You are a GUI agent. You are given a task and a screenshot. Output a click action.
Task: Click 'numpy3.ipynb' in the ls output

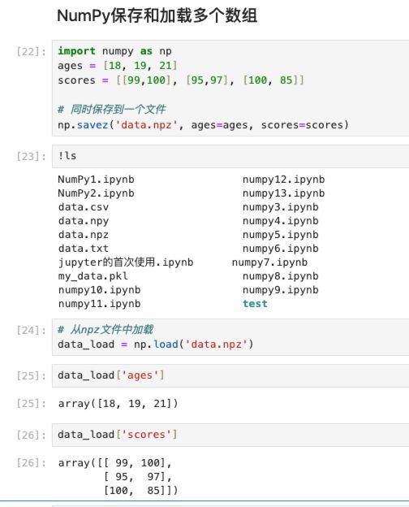pyautogui.click(x=281, y=207)
